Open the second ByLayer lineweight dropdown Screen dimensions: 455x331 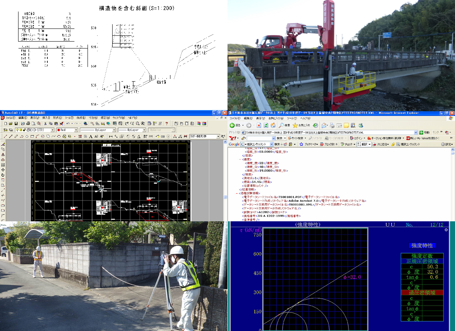144,130
